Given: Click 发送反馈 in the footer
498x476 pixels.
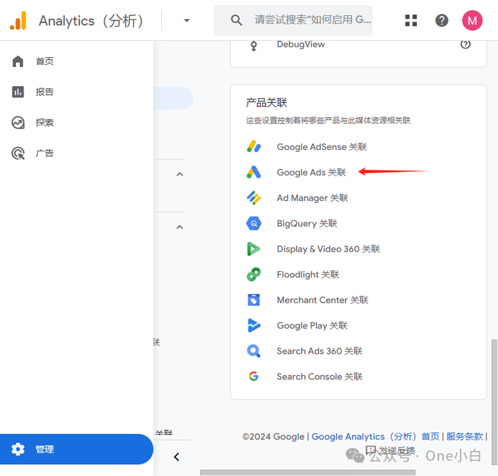Looking at the screenshot, I should [x=391, y=450].
